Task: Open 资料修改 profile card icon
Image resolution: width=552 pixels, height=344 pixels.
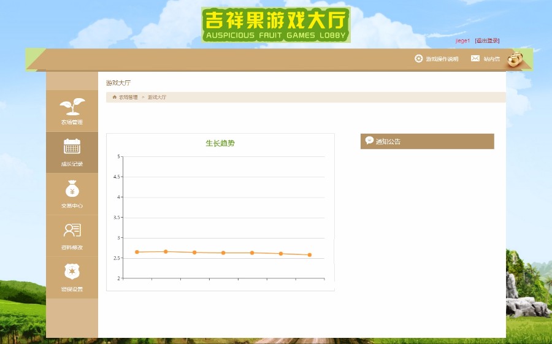Action: coord(72,230)
